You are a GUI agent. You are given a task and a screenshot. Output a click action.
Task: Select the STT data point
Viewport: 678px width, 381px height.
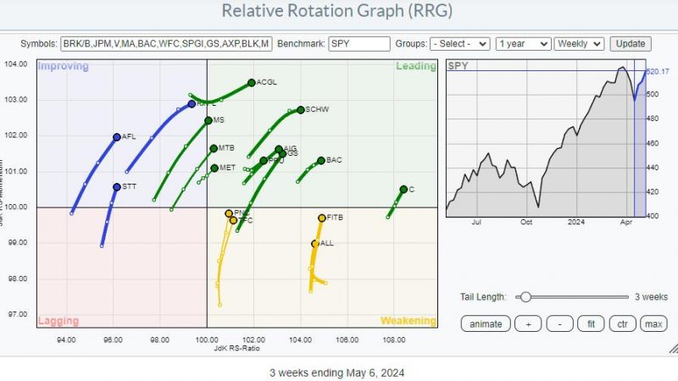click(x=117, y=187)
